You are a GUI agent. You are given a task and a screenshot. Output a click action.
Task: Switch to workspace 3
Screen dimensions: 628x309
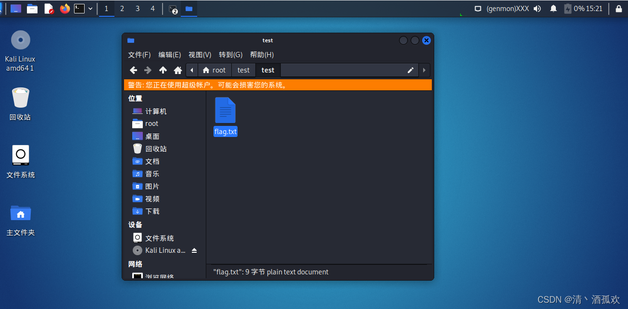pyautogui.click(x=138, y=9)
